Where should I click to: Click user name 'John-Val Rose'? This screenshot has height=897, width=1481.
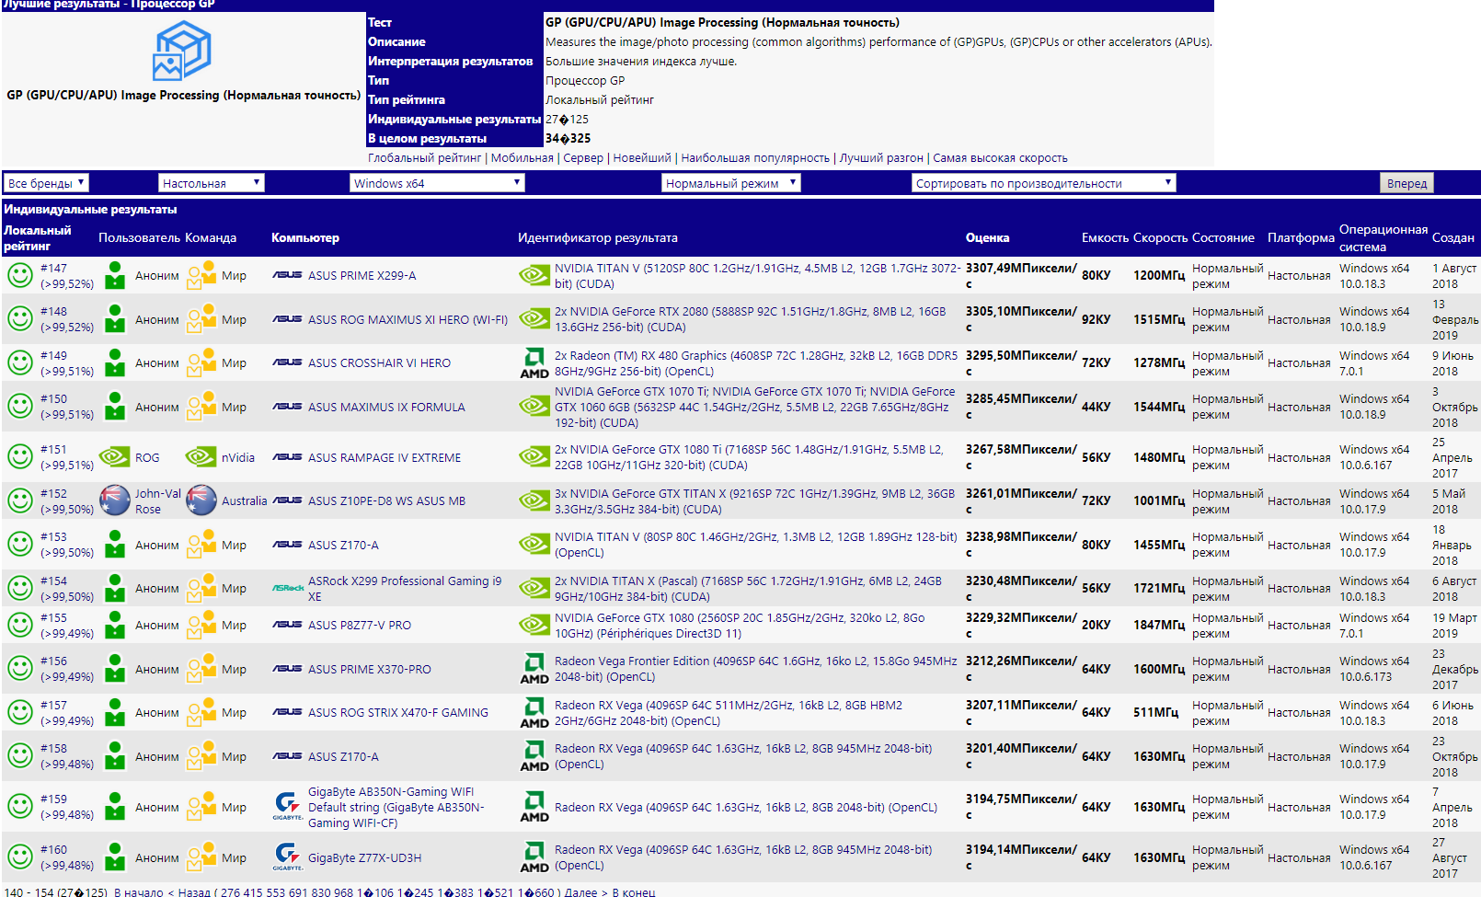[x=158, y=500]
